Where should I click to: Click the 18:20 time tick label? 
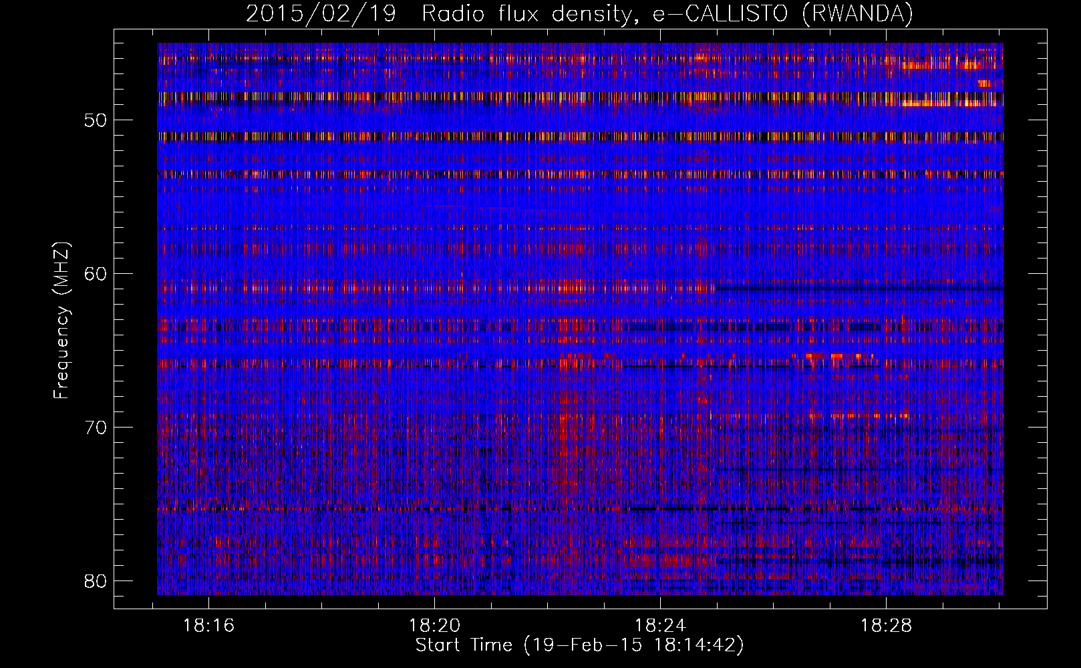[434, 626]
